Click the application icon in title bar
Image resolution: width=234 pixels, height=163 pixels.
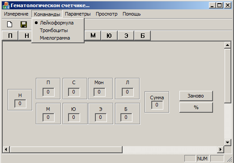(6, 5)
